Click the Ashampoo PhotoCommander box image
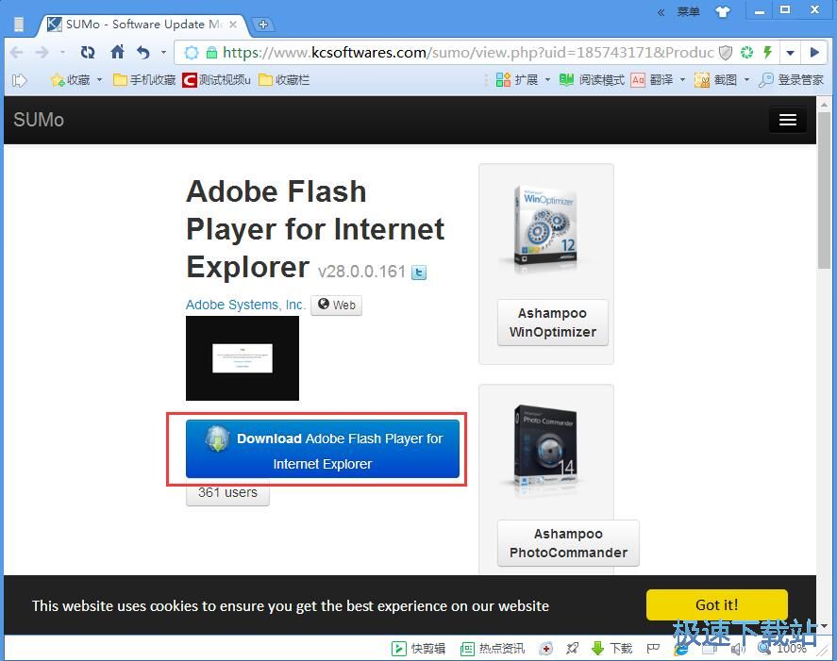Viewport: 837px width, 661px height. pos(545,449)
